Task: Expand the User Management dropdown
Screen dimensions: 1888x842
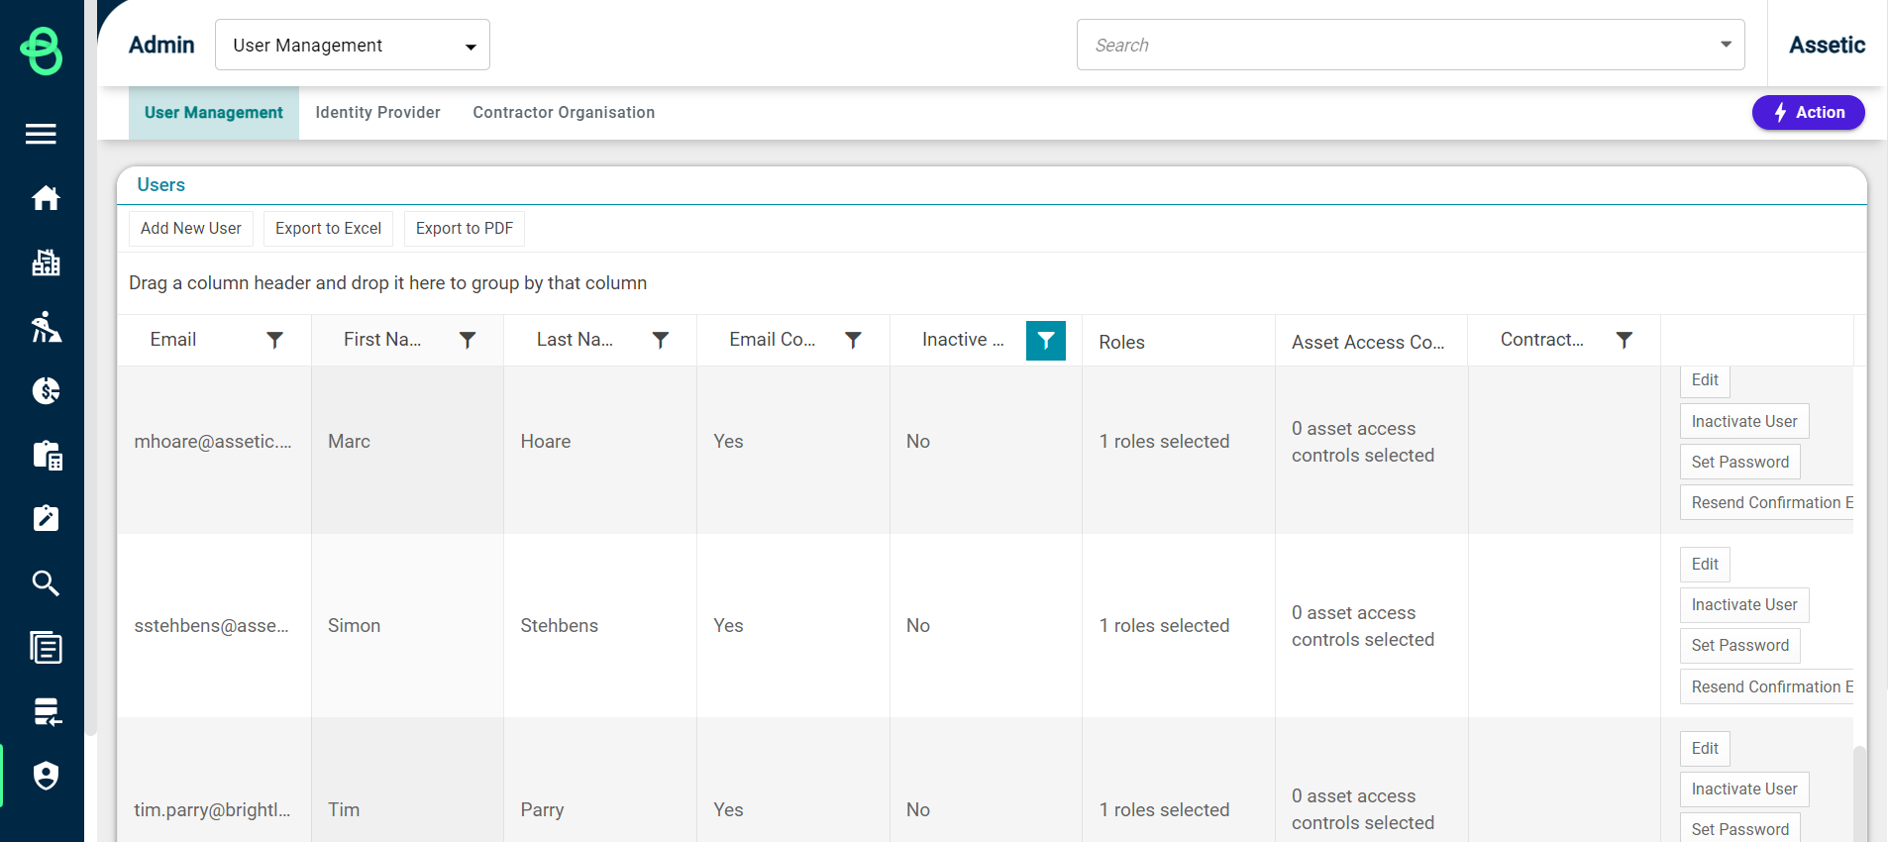Action: 353,45
